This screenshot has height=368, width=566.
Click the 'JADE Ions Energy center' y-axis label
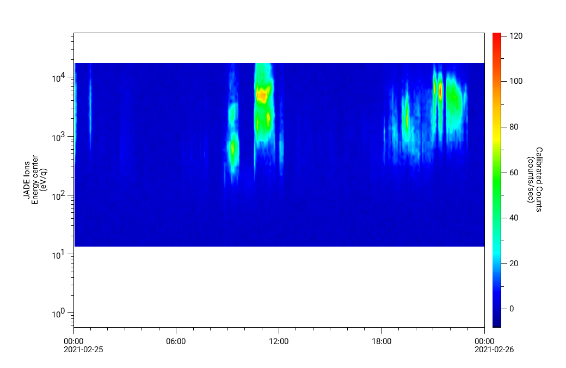pyautogui.click(x=35, y=180)
